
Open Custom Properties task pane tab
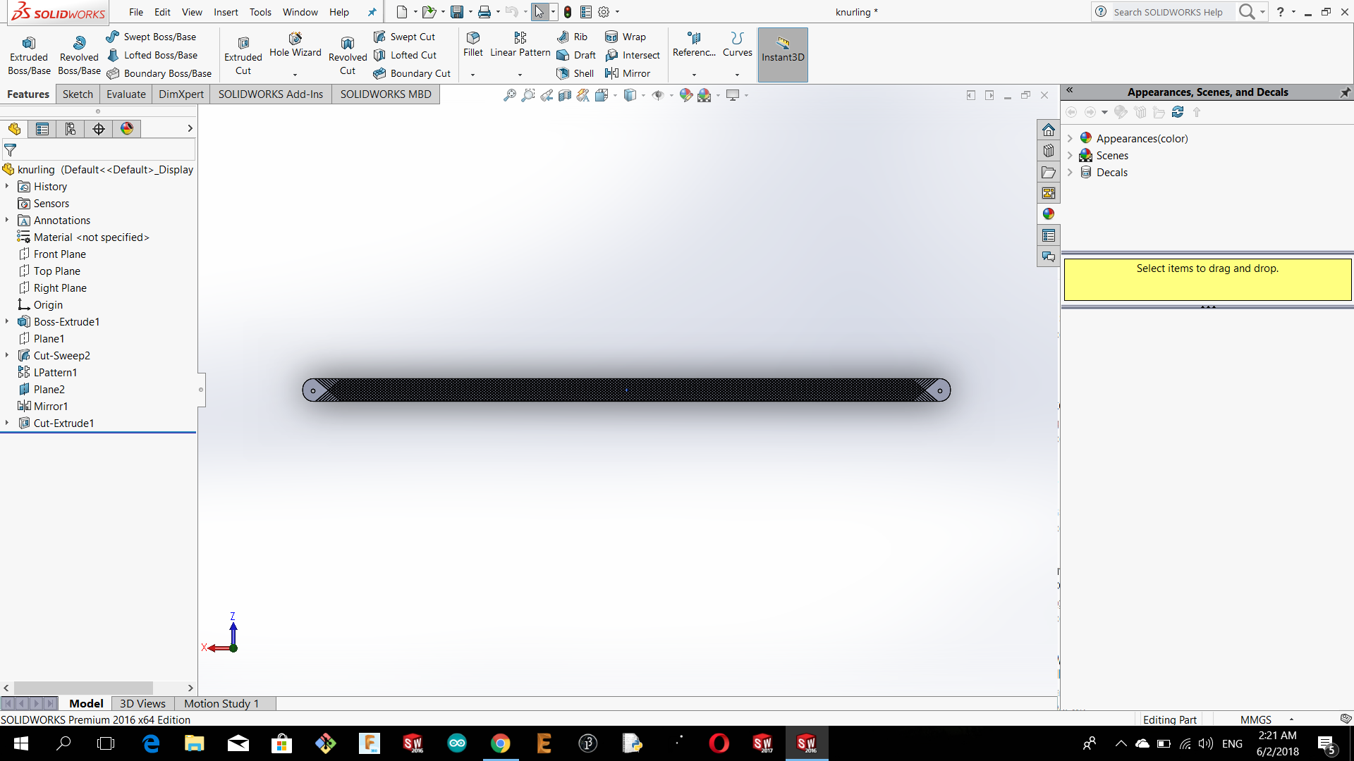1049,235
